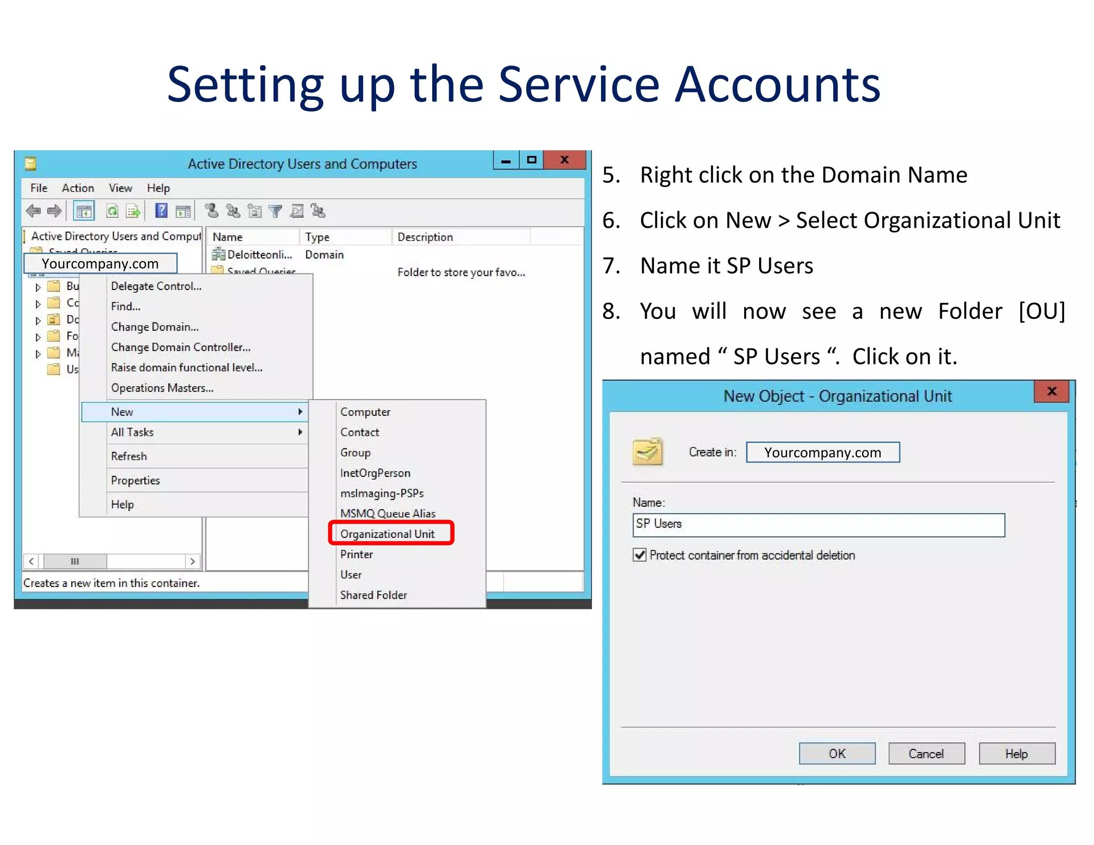Click the Bu folder icon in tree
Viewport: 1094px width, 845px height.
click(x=53, y=286)
